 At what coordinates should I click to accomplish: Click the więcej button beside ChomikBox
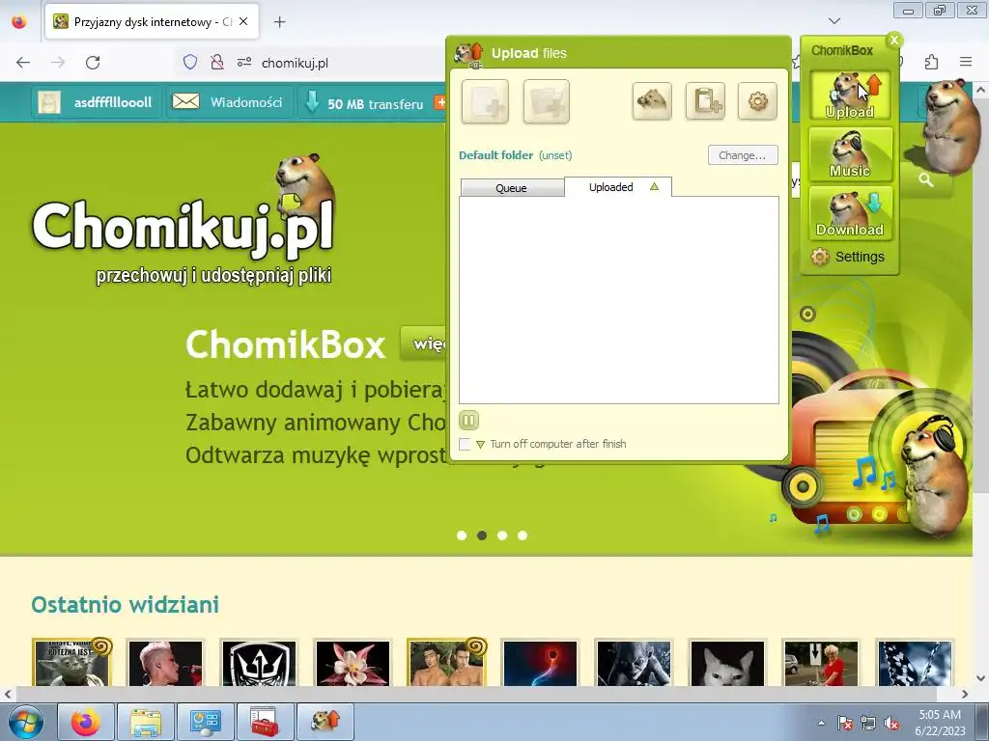[x=424, y=344]
